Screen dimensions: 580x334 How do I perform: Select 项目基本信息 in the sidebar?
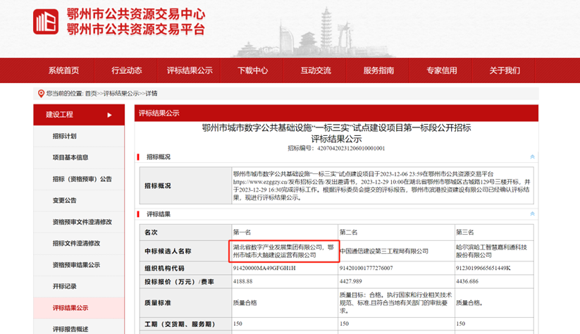click(x=79, y=158)
